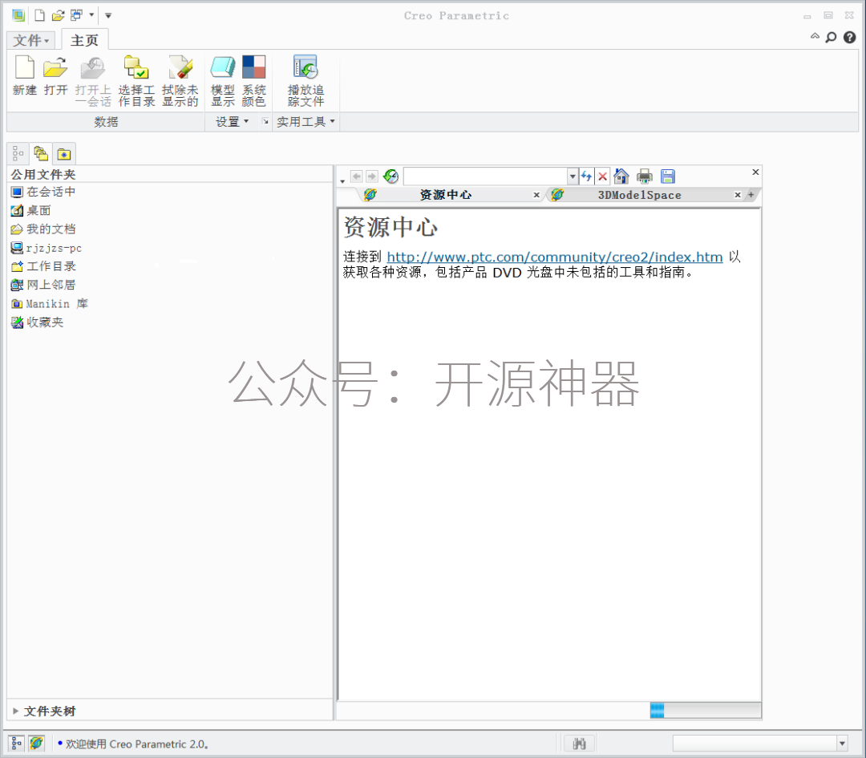Click browser home icon

(621, 176)
